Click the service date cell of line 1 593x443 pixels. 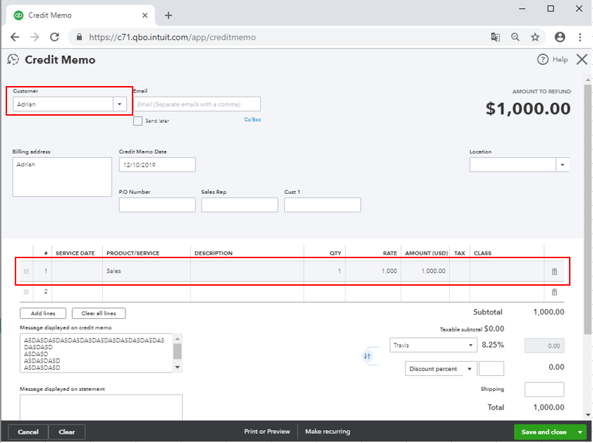click(77, 272)
